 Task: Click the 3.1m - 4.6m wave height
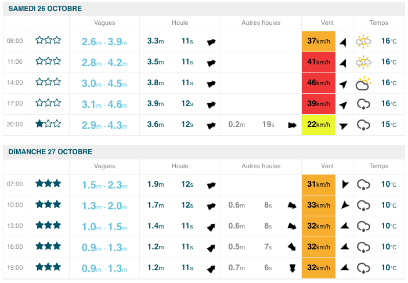(105, 104)
